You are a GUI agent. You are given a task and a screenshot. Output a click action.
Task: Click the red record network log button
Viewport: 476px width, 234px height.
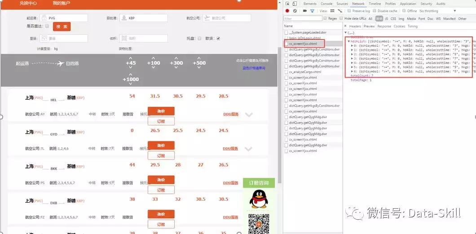[287, 11]
